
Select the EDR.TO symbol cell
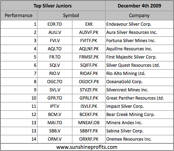pyautogui.click(x=55, y=24)
